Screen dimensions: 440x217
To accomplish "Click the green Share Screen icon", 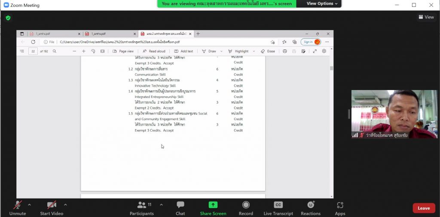I will [213, 205].
